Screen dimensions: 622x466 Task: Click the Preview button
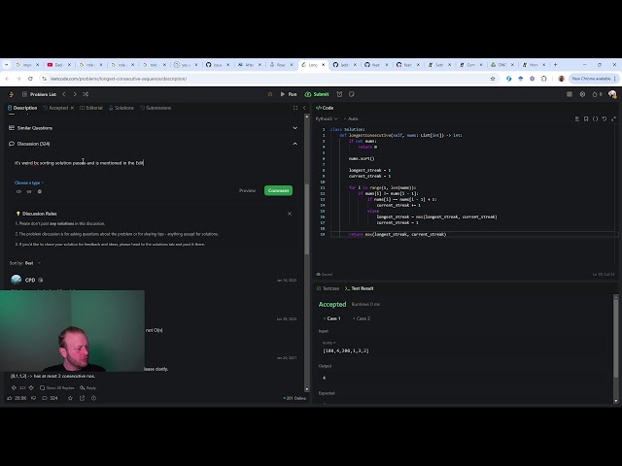pyautogui.click(x=247, y=190)
